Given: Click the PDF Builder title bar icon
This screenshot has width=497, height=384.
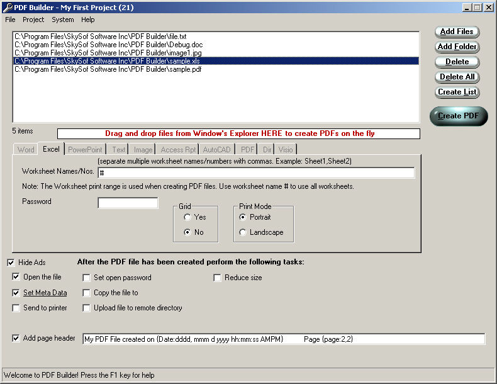Looking at the screenshot, I should [x=8, y=8].
